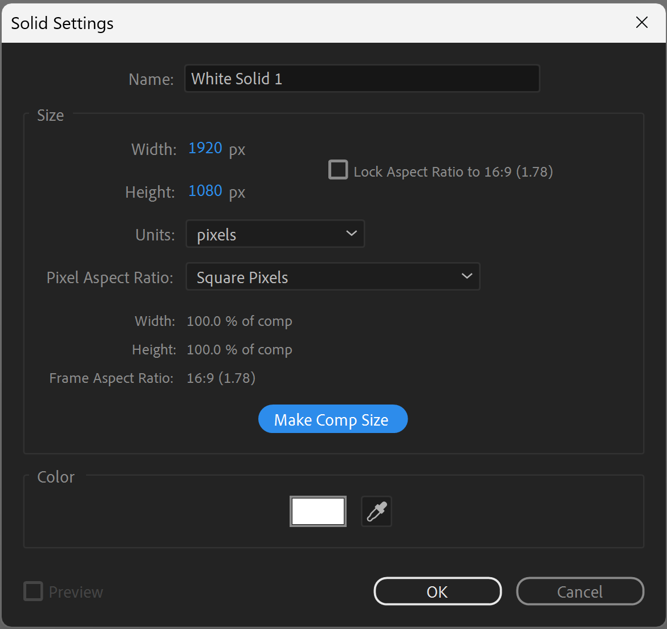Open the chevron on Pixel Aspect Ratio
This screenshot has height=629, width=667.
[467, 276]
